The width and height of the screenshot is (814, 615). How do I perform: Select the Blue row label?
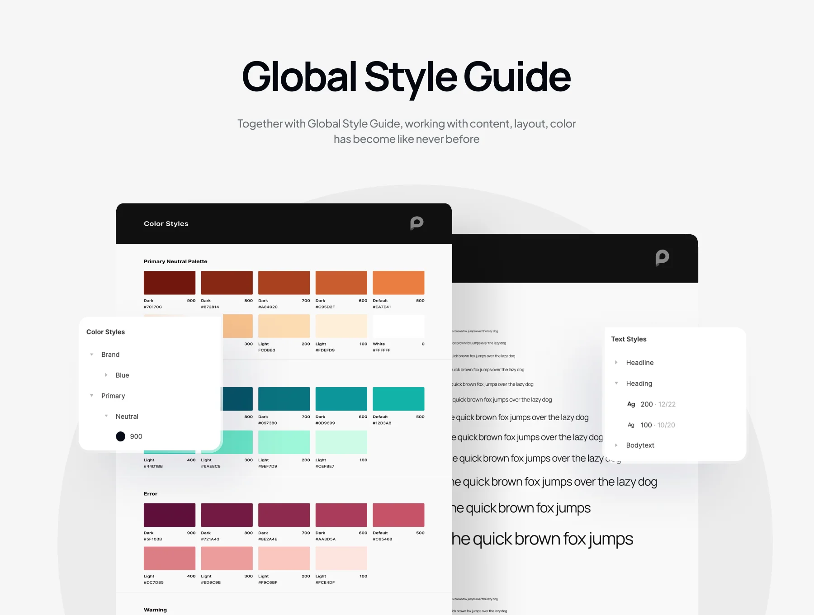click(x=122, y=375)
